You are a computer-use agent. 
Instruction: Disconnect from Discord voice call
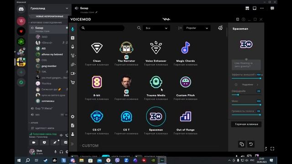pyautogui.click(x=67, y=135)
